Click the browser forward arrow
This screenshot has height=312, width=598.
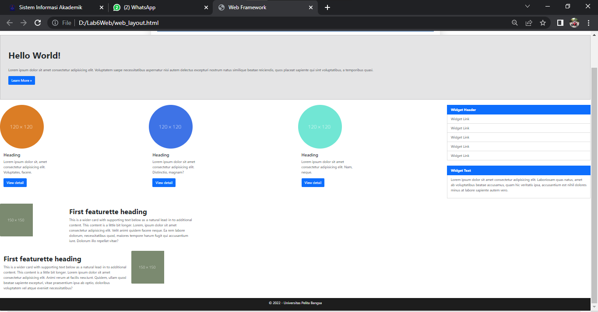pos(24,23)
